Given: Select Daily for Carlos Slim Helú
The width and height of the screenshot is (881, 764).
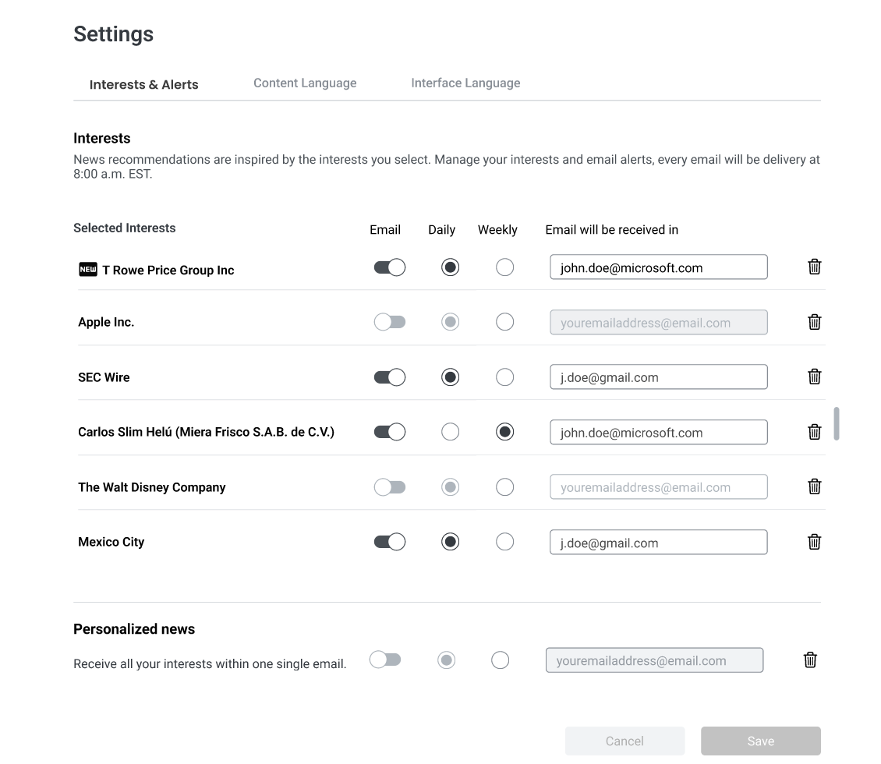Looking at the screenshot, I should [x=450, y=432].
